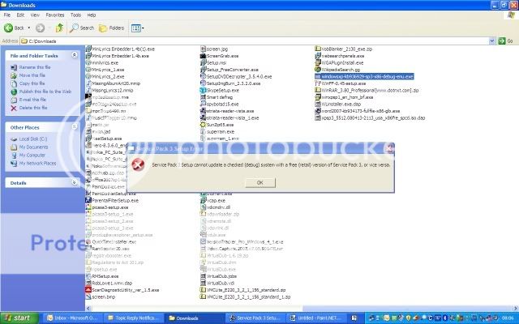Click OK in the Service Pack 3 error dialog

259,182
